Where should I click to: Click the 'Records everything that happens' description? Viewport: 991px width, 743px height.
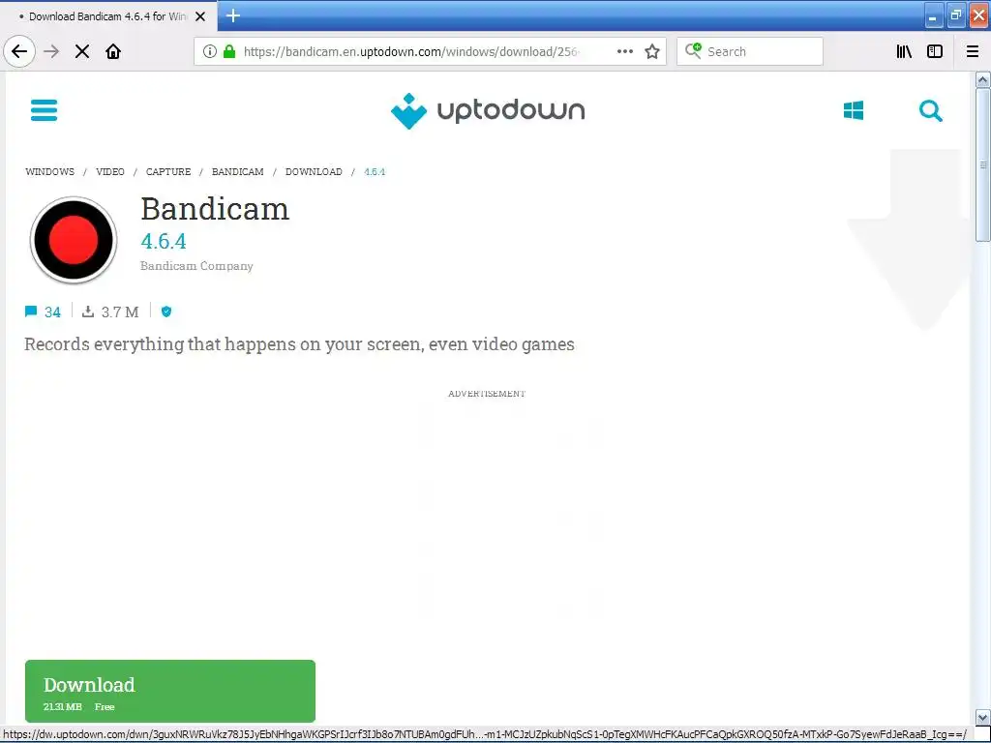click(x=300, y=344)
